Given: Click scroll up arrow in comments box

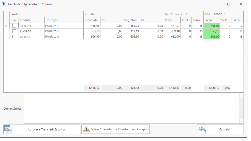Looking at the screenshot, I should click(241, 96).
